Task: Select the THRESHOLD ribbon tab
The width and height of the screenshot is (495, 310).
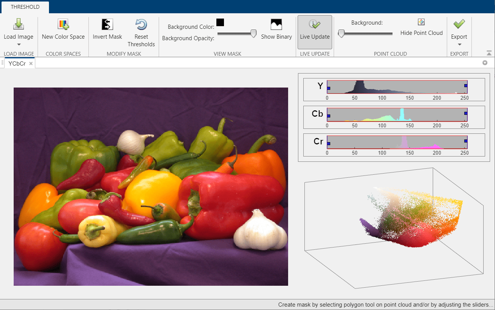Action: 25,7
